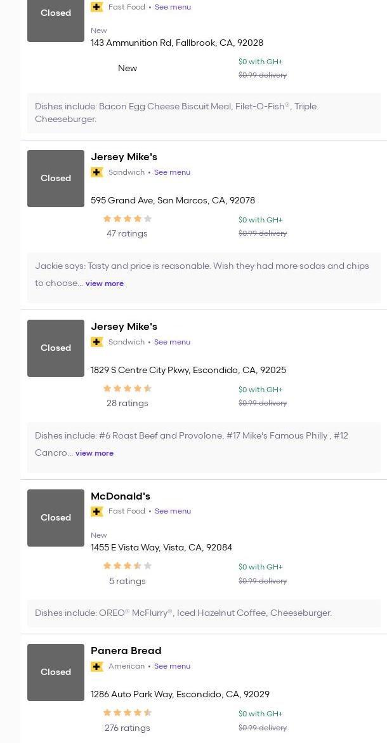The width and height of the screenshot is (387, 743).
Task: Click the star rating above 276 ratings
Action: point(128,712)
